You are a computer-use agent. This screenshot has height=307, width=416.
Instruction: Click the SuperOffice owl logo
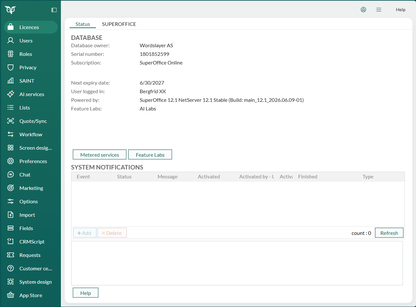(x=10, y=10)
